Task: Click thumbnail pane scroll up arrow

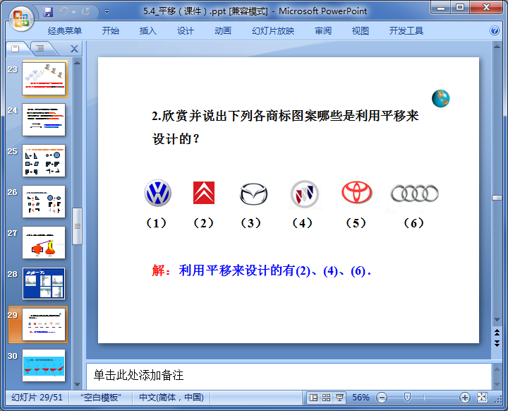Action: (x=77, y=63)
